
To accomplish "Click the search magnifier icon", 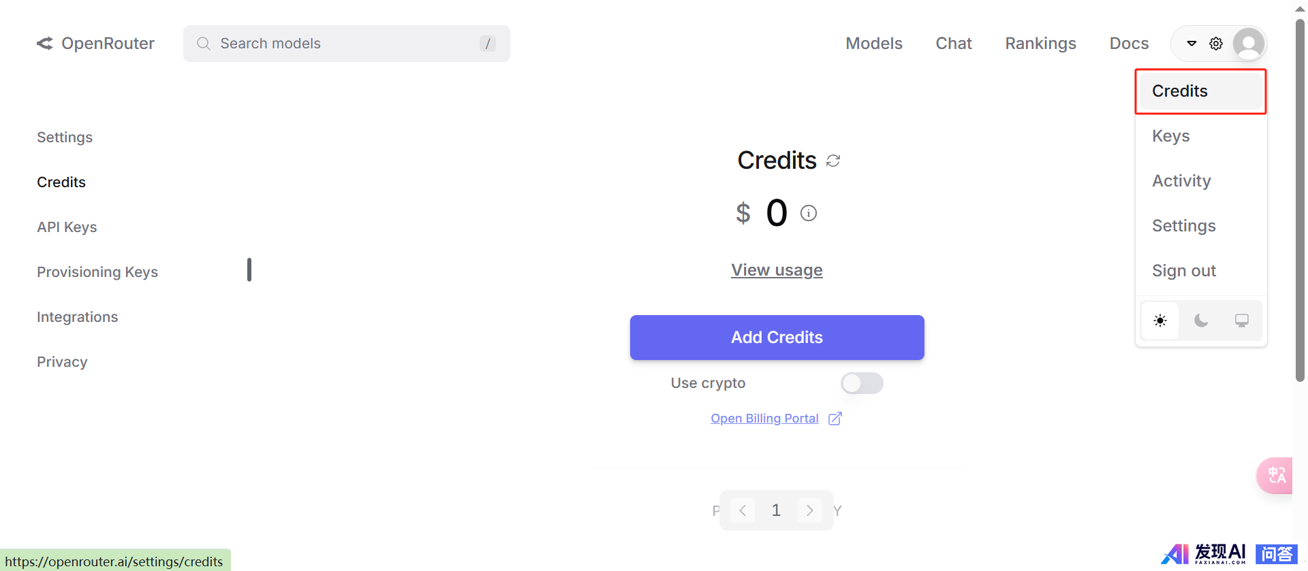I will (203, 44).
